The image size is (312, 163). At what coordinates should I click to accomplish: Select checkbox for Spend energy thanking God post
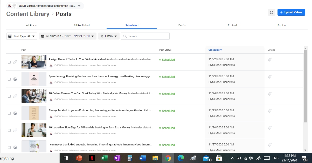coord(9,79)
